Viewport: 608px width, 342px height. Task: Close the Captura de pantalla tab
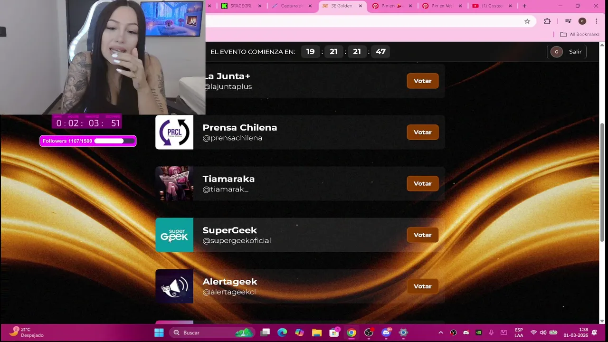310,6
